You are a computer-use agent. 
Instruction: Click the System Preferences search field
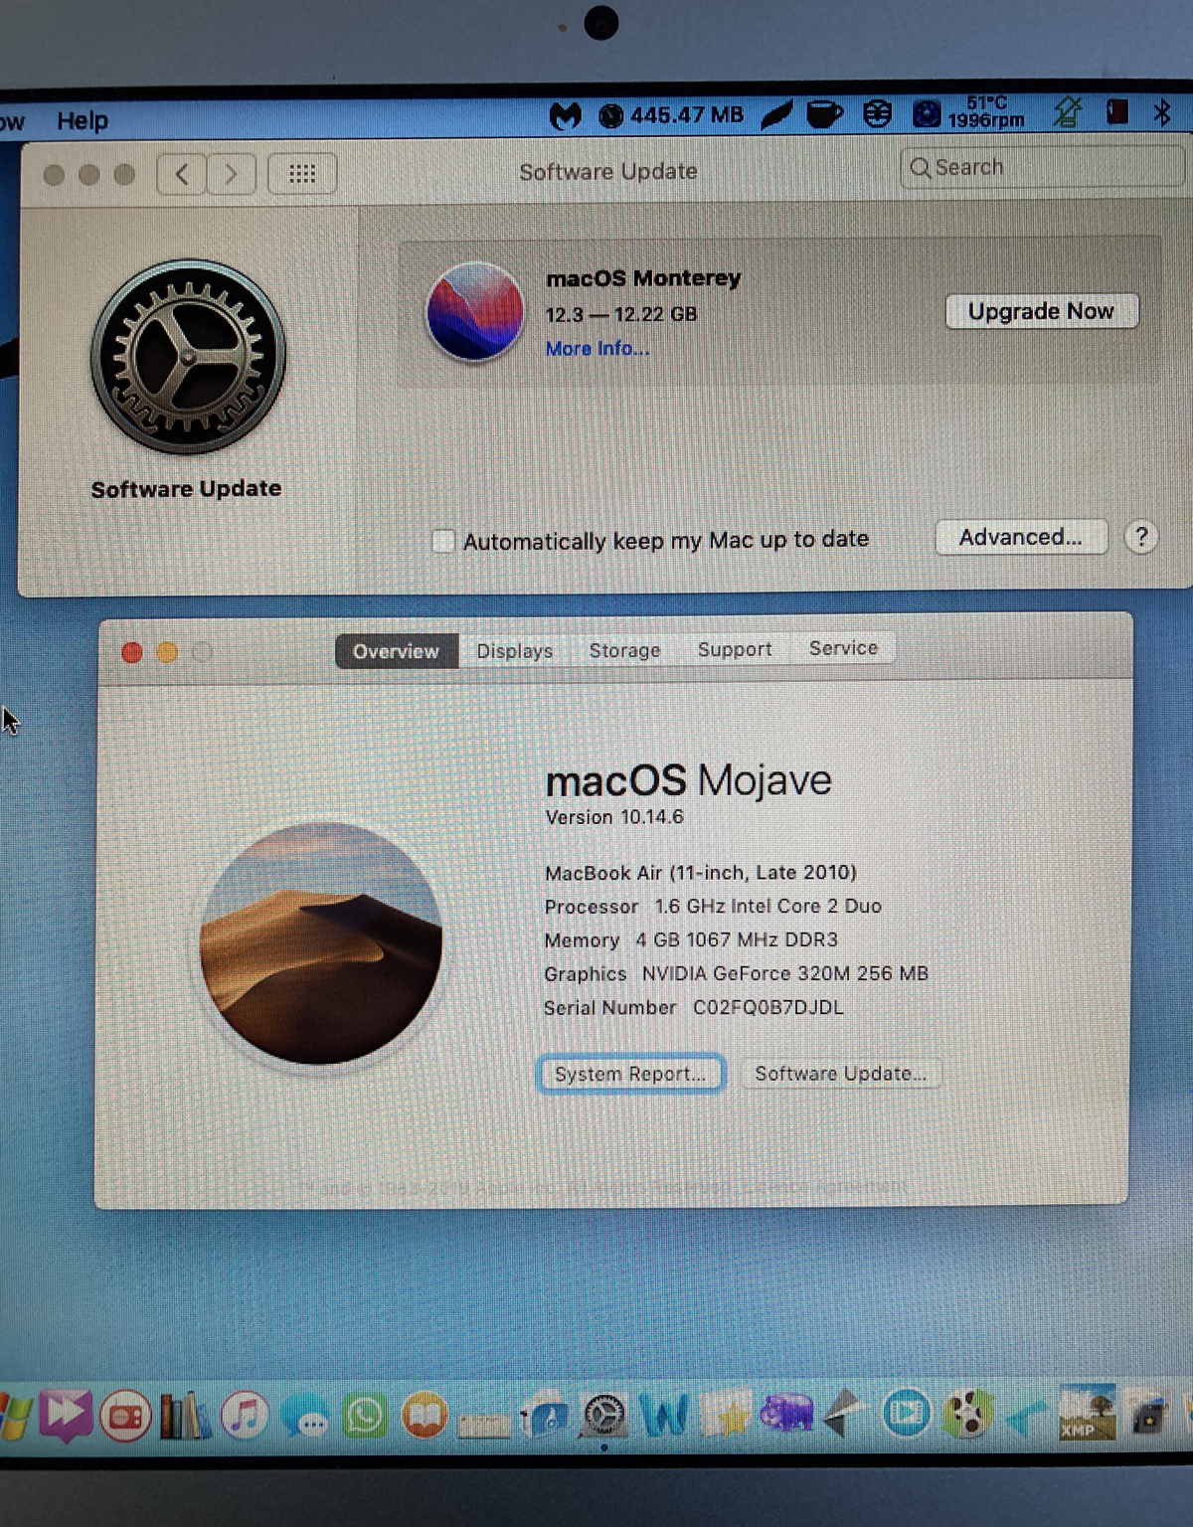(x=1041, y=167)
